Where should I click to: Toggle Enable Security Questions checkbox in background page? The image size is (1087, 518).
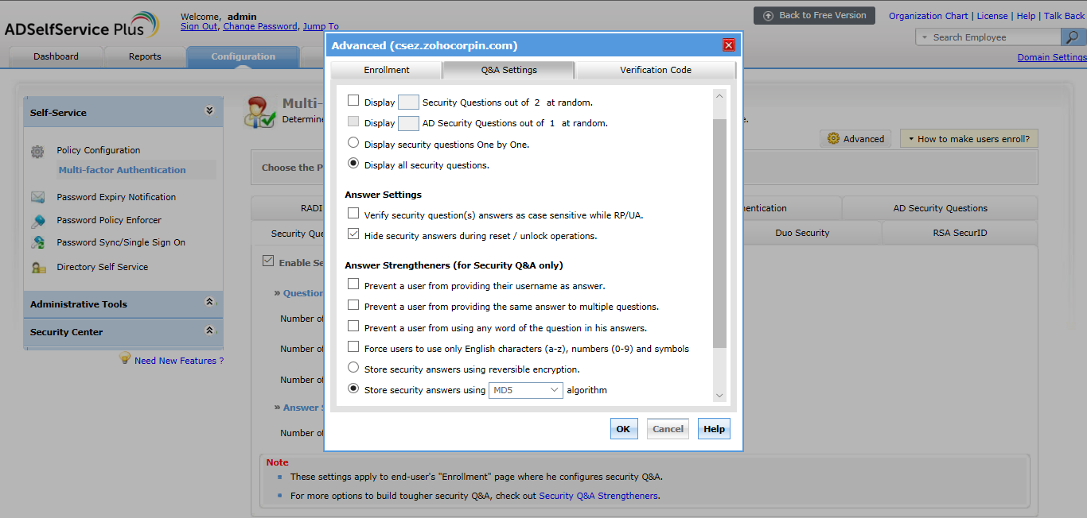[x=268, y=261]
